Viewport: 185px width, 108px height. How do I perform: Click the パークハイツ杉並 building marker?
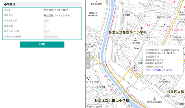click(x=135, y=38)
